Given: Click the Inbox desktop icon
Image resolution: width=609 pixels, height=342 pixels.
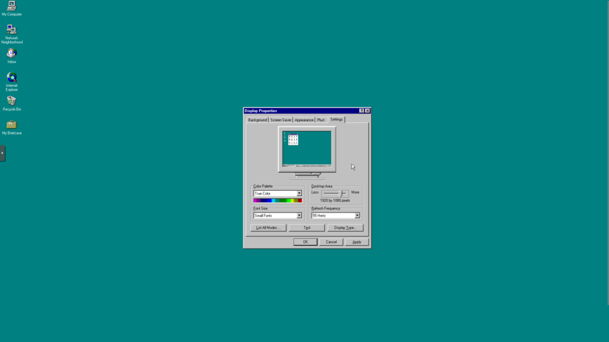Looking at the screenshot, I should pos(11,53).
